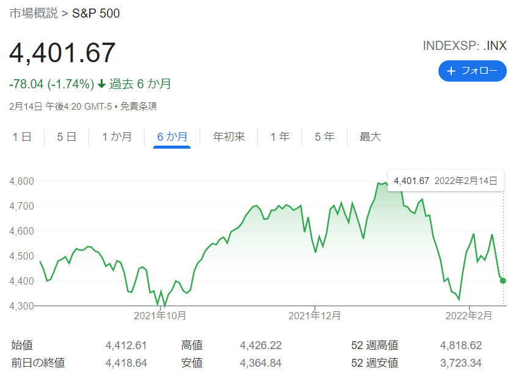Click the -78.04 (-1.74%) change text
Screen dimensions: 519x382
tap(52, 84)
